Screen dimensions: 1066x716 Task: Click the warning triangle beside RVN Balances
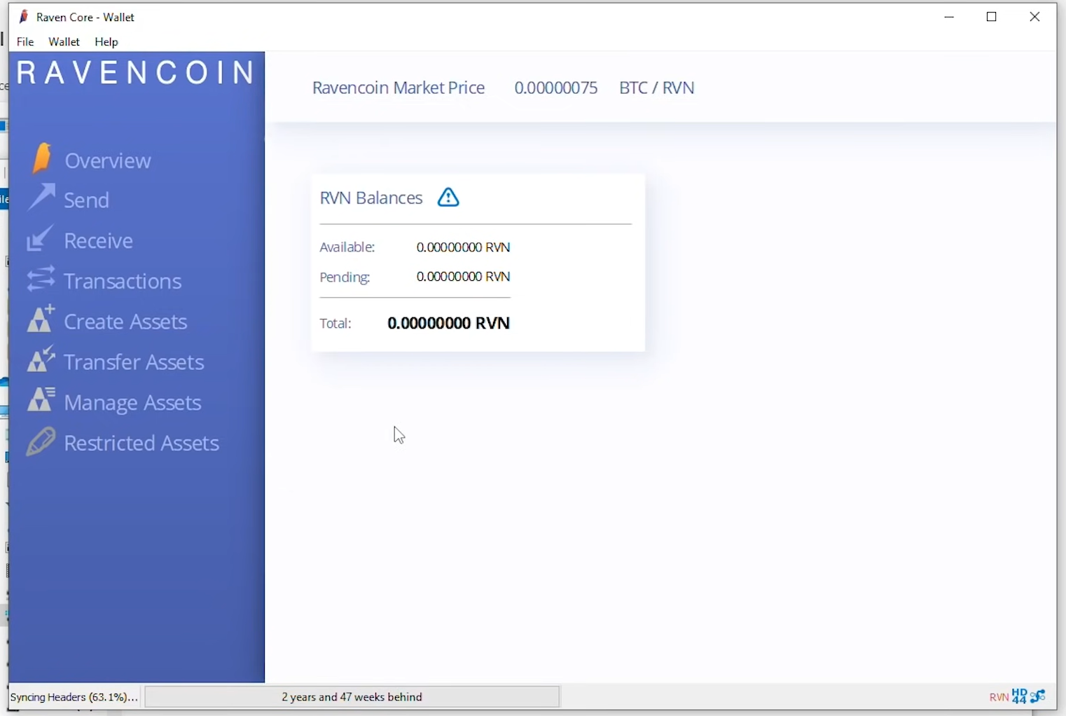pos(448,197)
